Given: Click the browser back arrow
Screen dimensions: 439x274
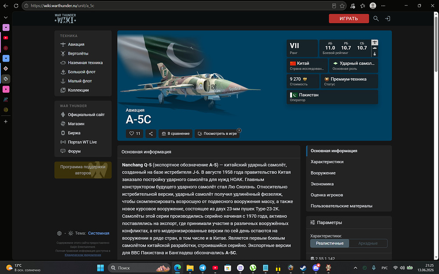Looking at the screenshot, I should tap(6, 6).
